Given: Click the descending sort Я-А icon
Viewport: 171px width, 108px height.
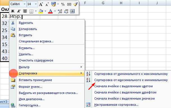Looking at the screenshot, I should (88, 80).
